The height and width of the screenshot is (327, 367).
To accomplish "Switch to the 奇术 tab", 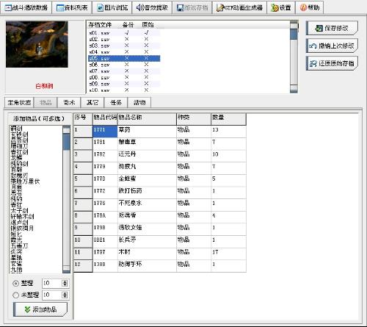I will (x=69, y=102).
